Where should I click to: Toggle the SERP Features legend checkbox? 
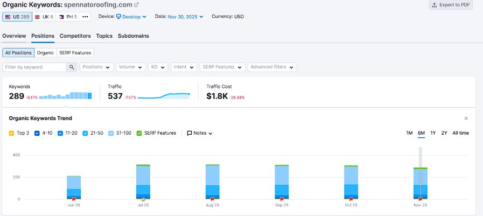[x=139, y=133]
